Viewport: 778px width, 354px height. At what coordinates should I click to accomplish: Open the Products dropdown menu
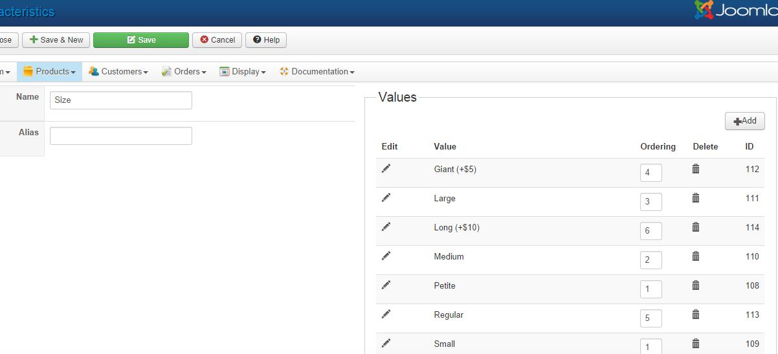tap(50, 72)
